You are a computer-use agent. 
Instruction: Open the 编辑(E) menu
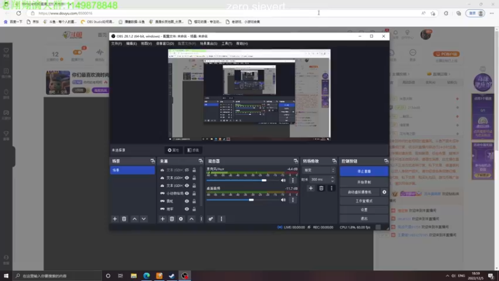pos(131,44)
